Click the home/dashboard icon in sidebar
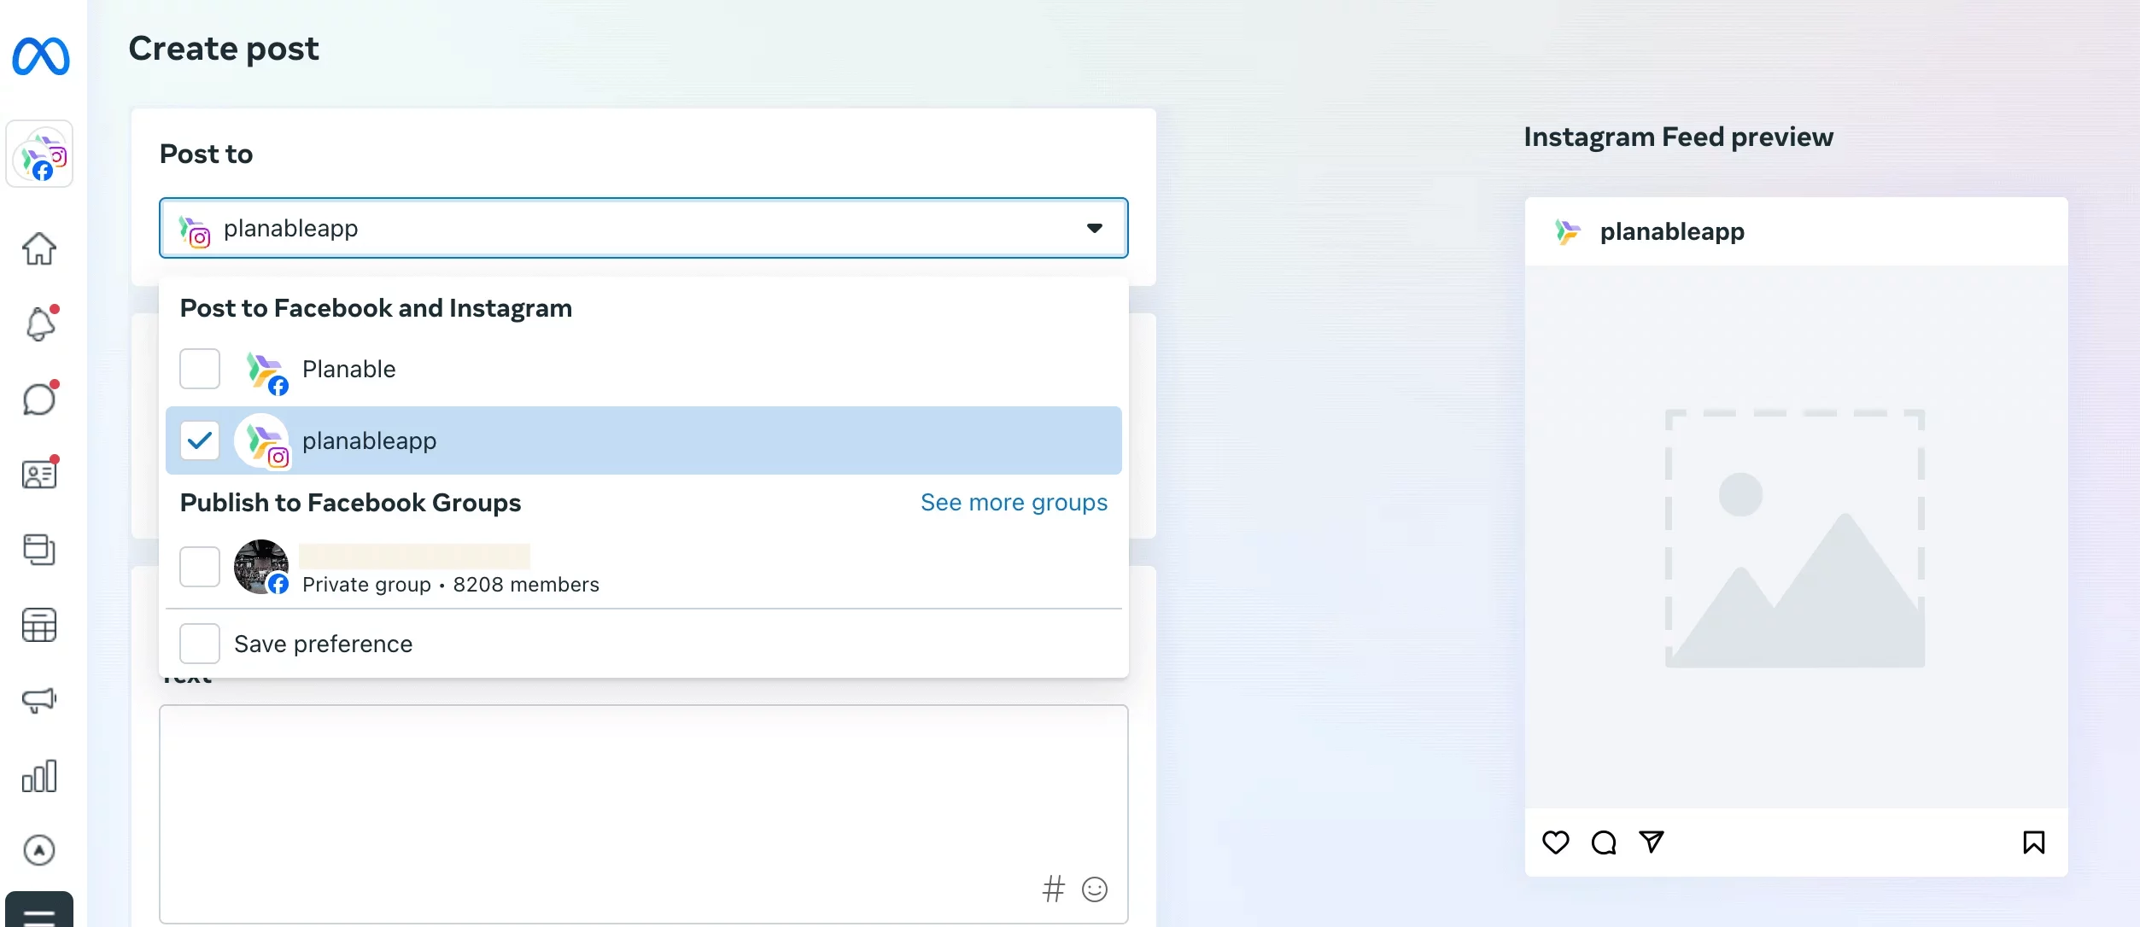 (38, 247)
